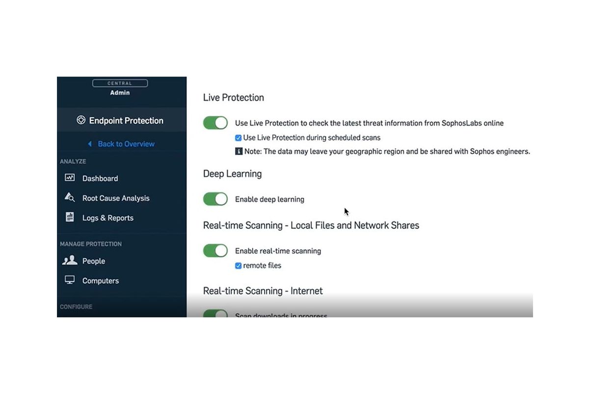The height and width of the screenshot is (393, 589).
Task: Open the People section
Action: pos(94,261)
